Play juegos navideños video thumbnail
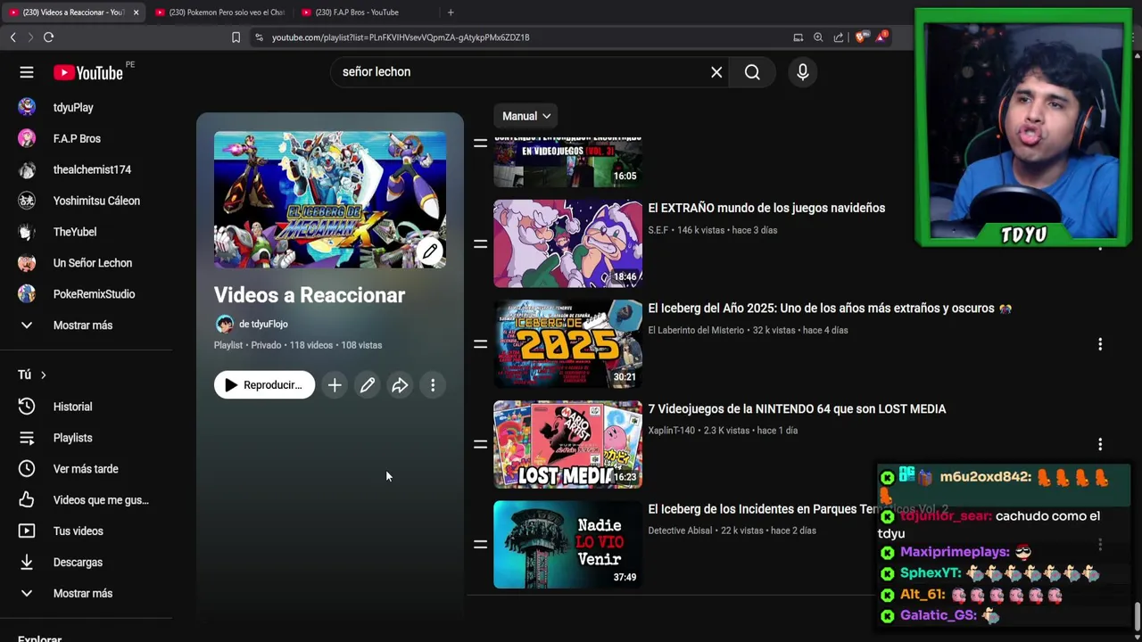 (567, 243)
